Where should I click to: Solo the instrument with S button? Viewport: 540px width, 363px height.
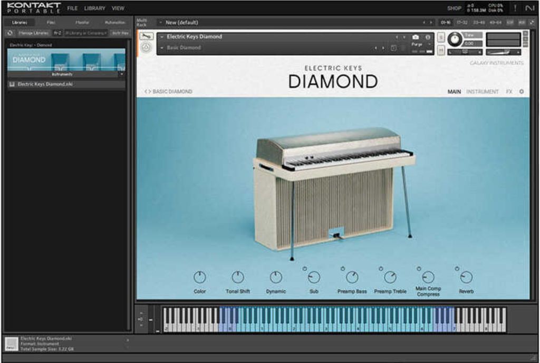pos(441,37)
